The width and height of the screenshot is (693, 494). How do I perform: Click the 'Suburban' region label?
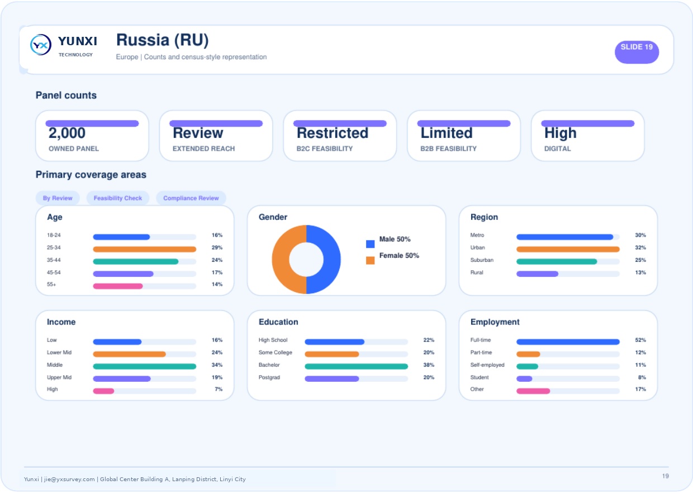coord(482,260)
